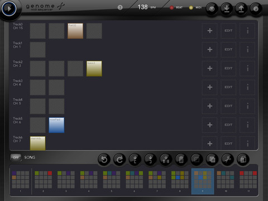Viewport: 268px width, 201px height.
Task: Undo the last action
Action: tap(104, 160)
